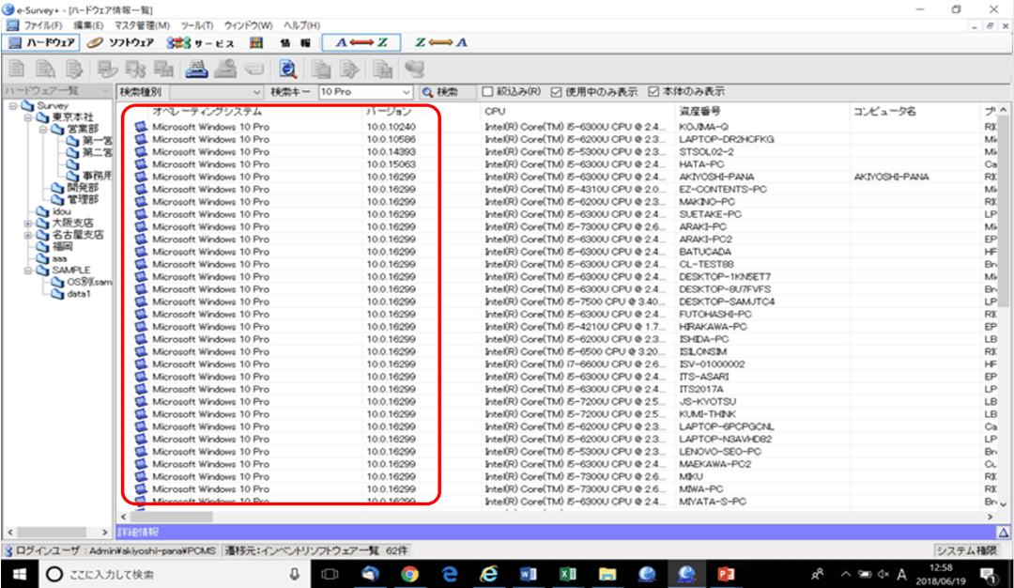Click the grey label tag toolbar icon
Screen dimensions: 1014x588
[x=254, y=69]
